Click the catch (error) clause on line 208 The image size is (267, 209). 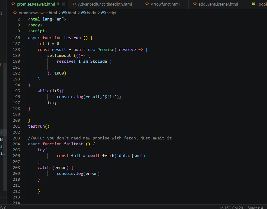(53, 167)
